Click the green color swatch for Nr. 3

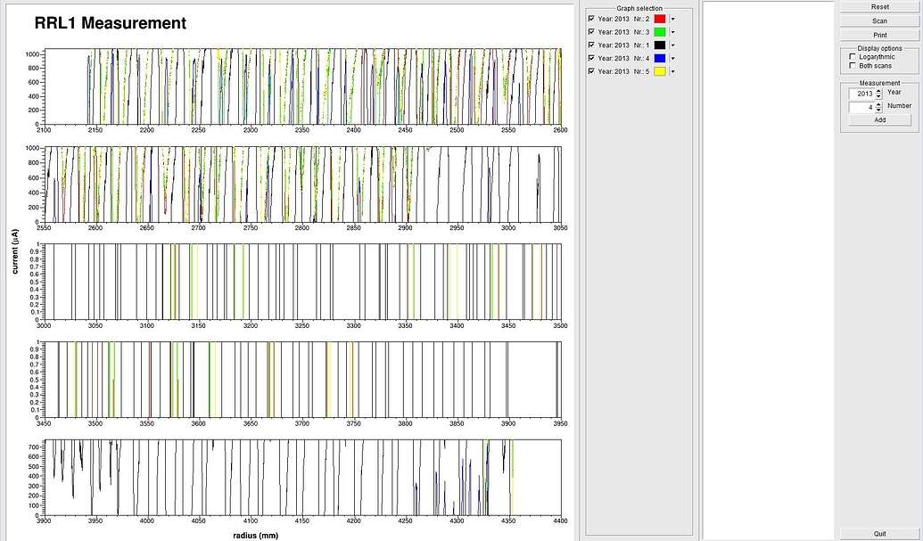(x=660, y=32)
